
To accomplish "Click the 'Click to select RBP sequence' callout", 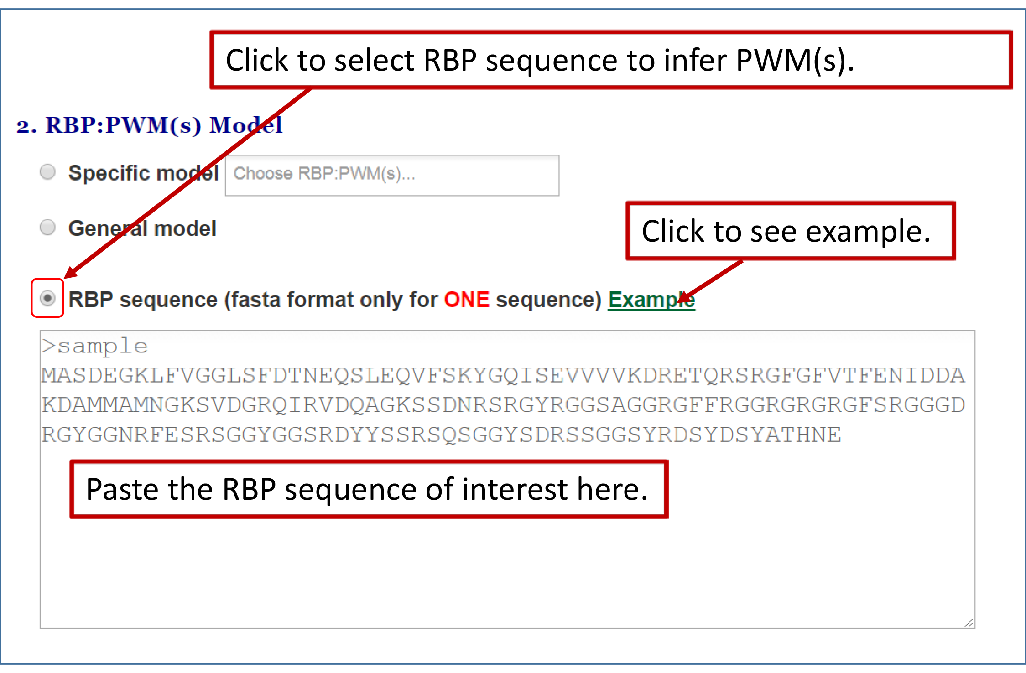I will pos(611,60).
